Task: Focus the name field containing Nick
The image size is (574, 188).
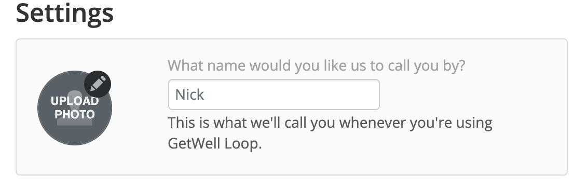Action: pos(274,95)
